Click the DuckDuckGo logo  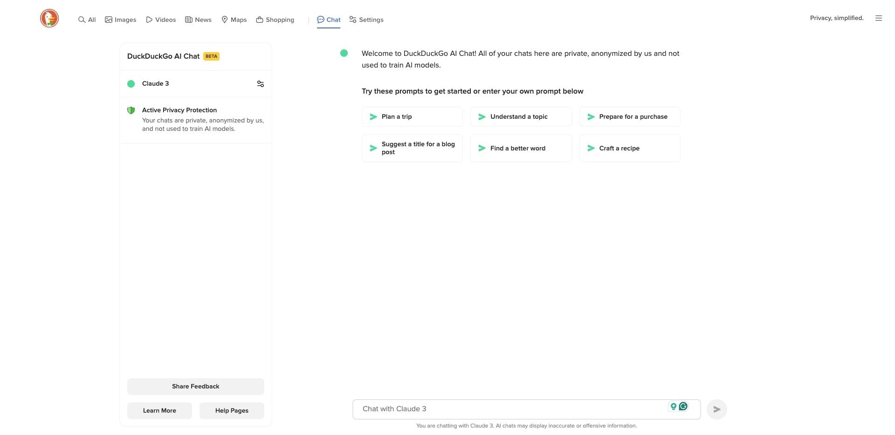(x=49, y=18)
